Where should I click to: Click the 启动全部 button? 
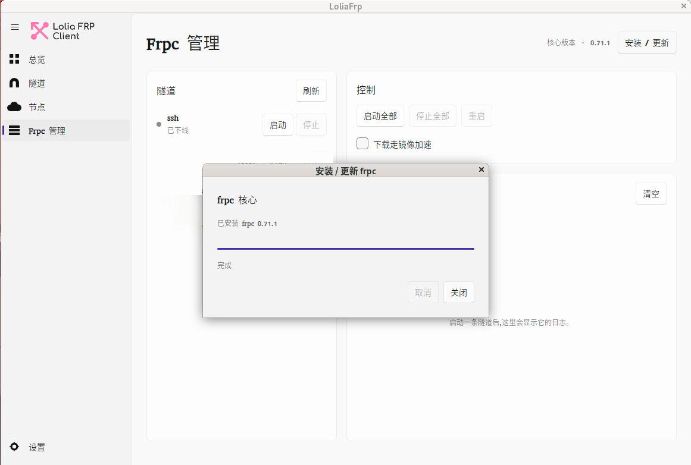point(380,116)
